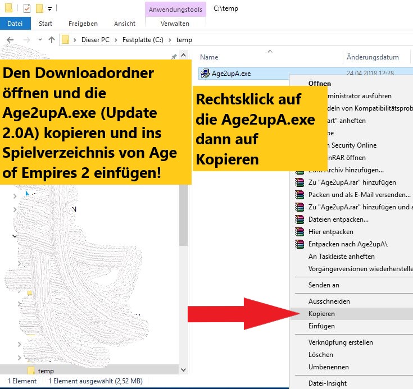The height and width of the screenshot is (389, 413).
Task: Open the recent locations dropdown arrow
Action: tap(40, 40)
